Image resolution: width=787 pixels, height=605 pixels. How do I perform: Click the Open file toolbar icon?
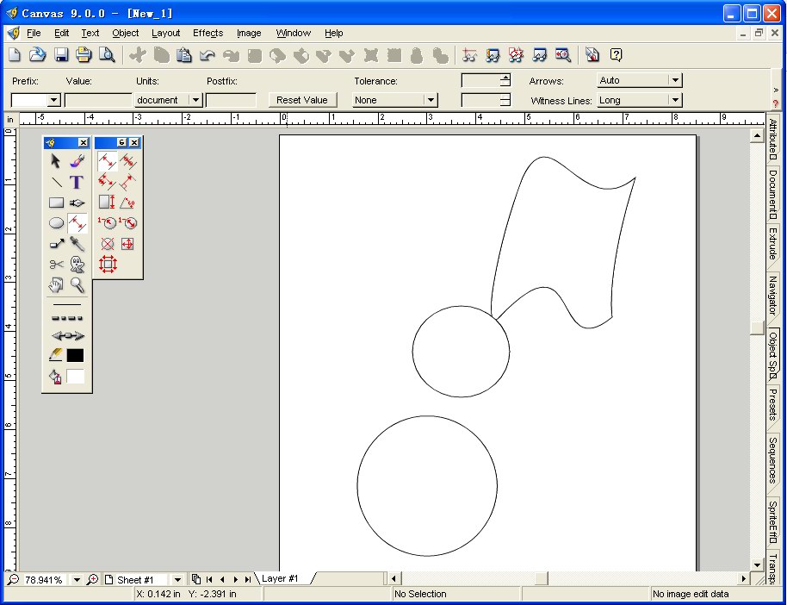(37, 55)
